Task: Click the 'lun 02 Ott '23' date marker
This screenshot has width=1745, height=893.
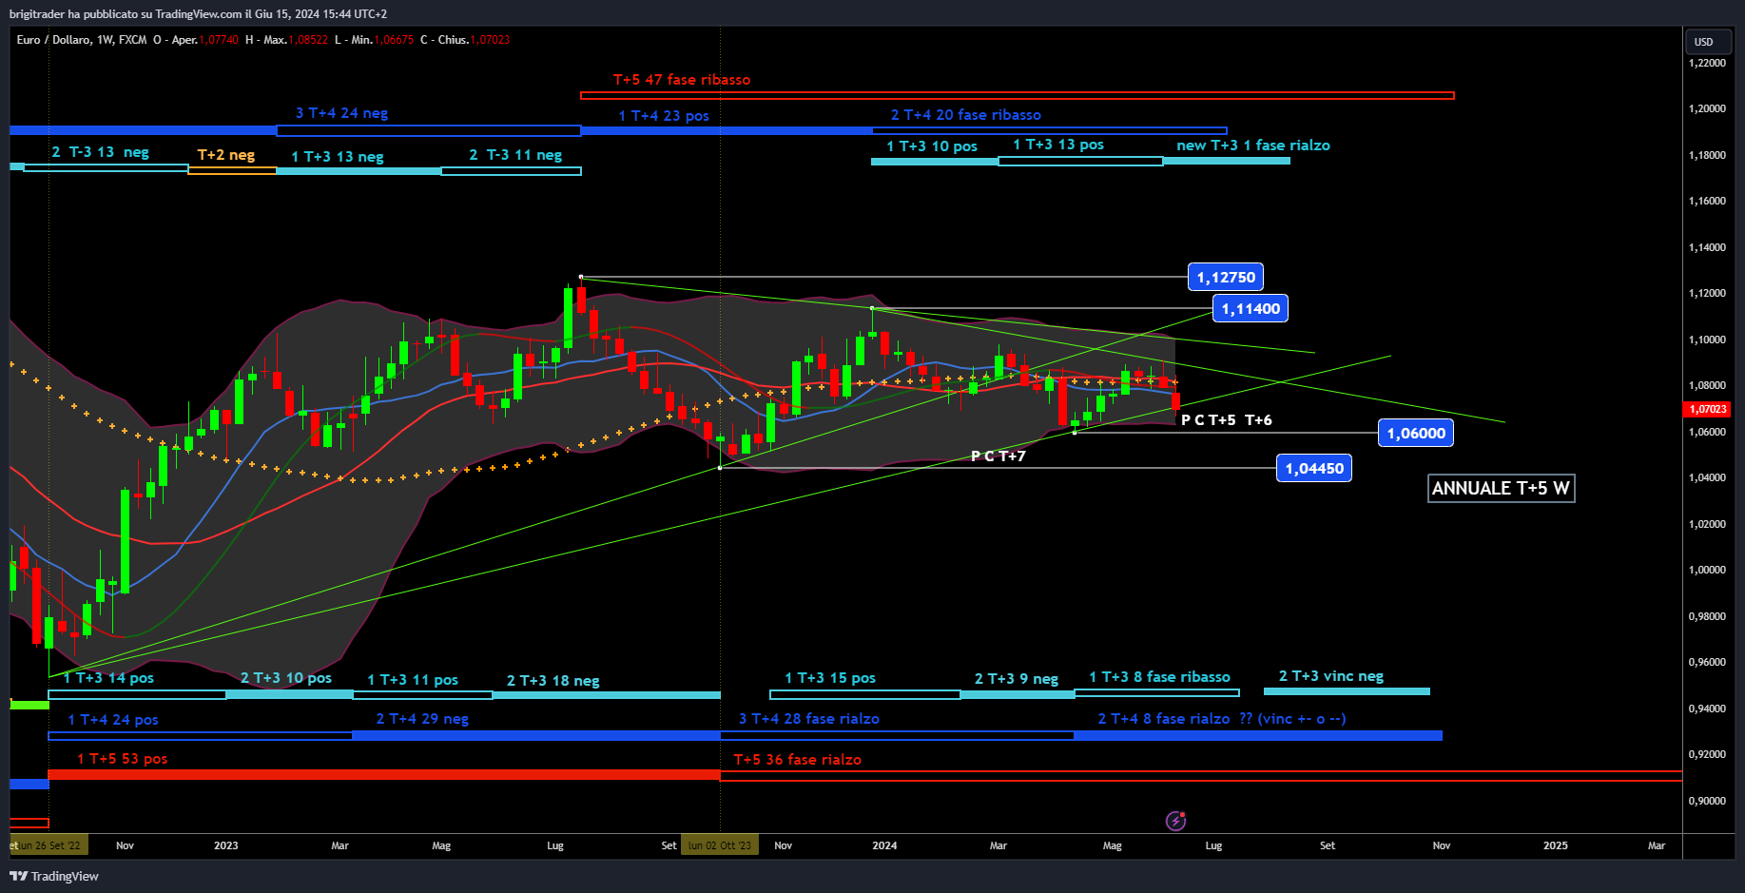Action: 719,845
